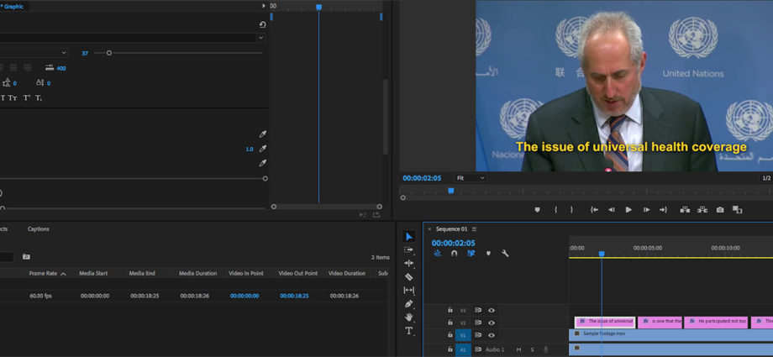Open the 1/2 playback resolution dropdown
Screen dimensions: 773x357
pos(766,178)
